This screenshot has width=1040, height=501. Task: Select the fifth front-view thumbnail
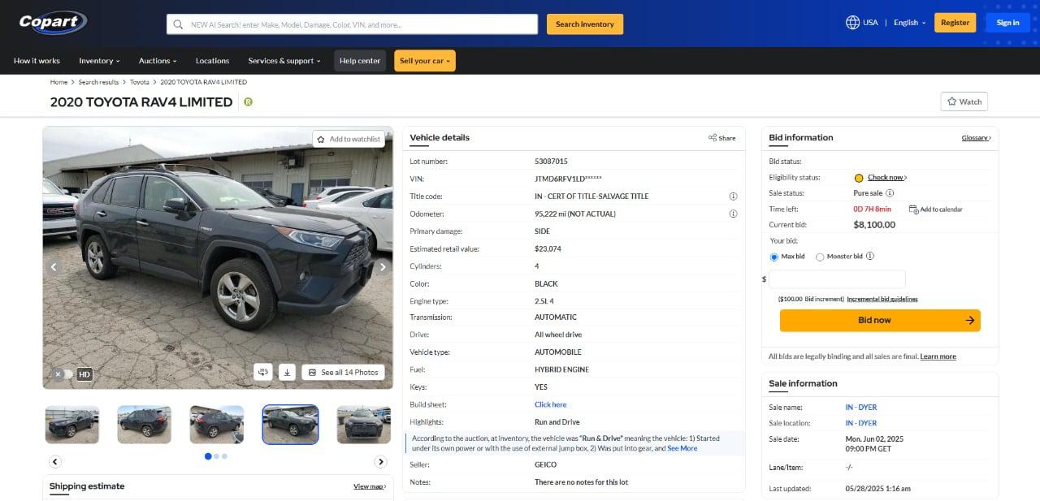tap(364, 425)
